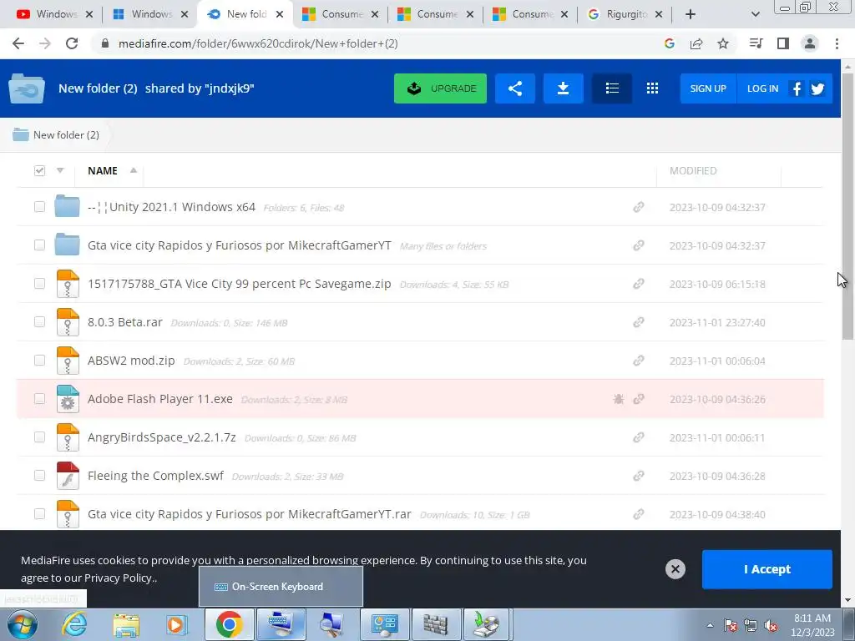Open the Windows Start menu
The height and width of the screenshot is (641, 855).
(21, 625)
